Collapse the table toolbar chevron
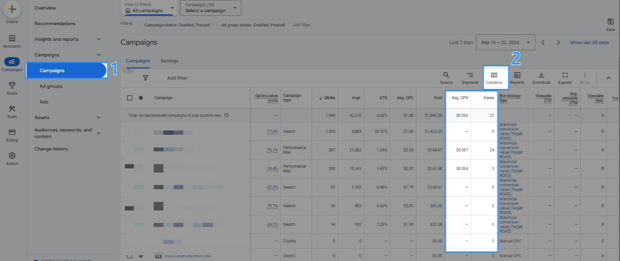The width and height of the screenshot is (620, 261). click(x=609, y=78)
